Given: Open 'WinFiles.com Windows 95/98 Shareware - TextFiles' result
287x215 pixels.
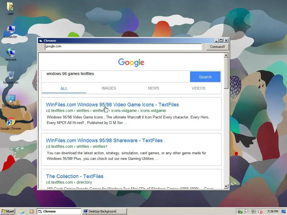Looking at the screenshot, I should 104,141.
